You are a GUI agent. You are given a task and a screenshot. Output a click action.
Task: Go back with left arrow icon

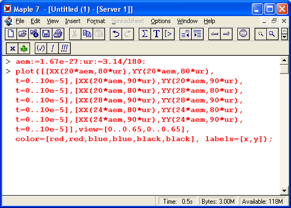pyautogui.click(x=214, y=34)
